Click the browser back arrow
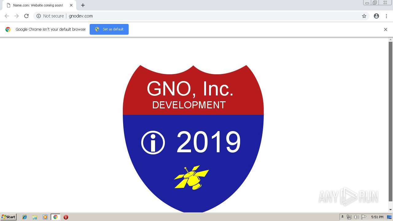This screenshot has height=221, width=393. 7,16
